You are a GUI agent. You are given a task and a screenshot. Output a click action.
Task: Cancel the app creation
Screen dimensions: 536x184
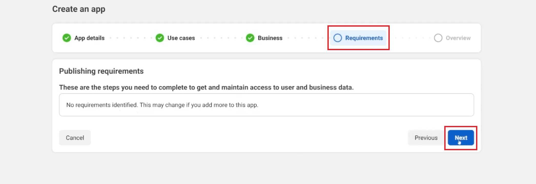75,138
